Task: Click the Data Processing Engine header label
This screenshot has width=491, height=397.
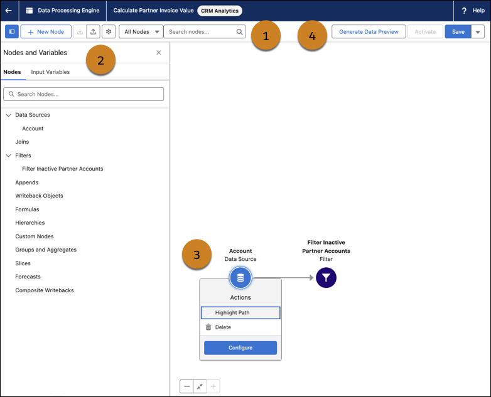Action: 68,10
